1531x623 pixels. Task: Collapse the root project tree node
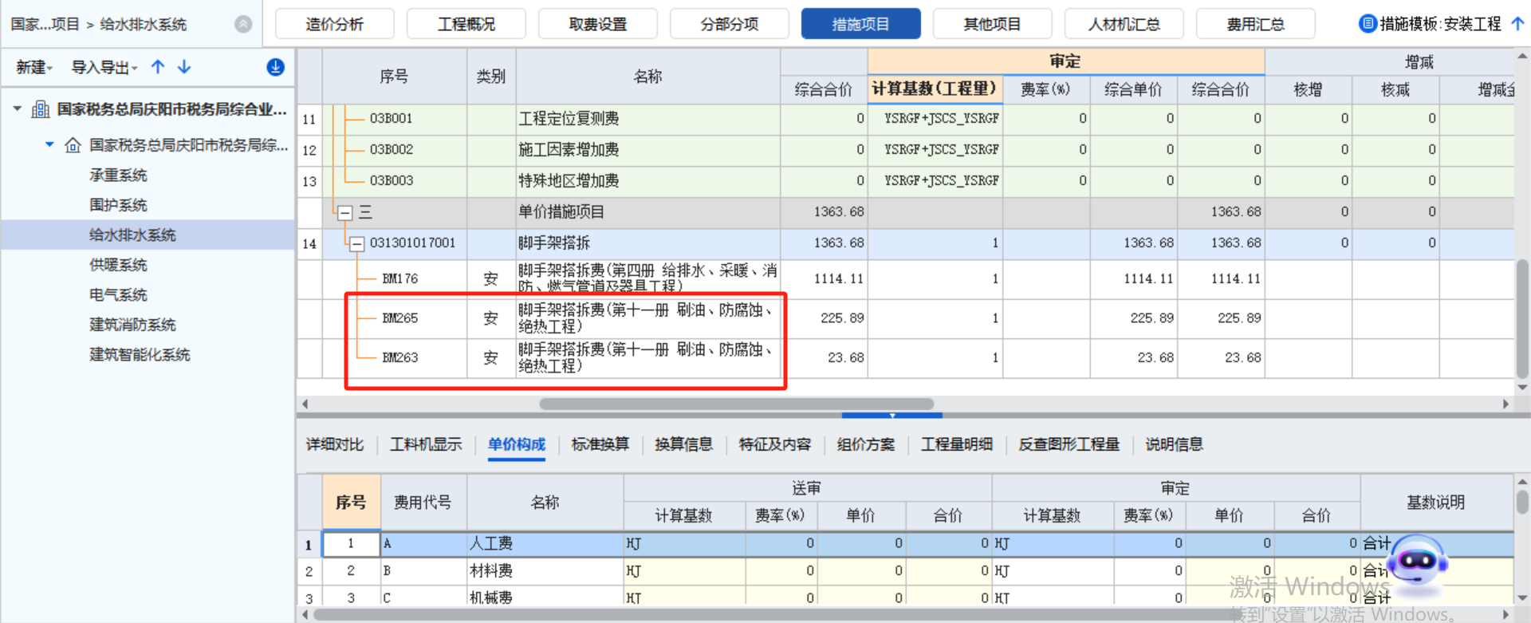click(x=17, y=108)
